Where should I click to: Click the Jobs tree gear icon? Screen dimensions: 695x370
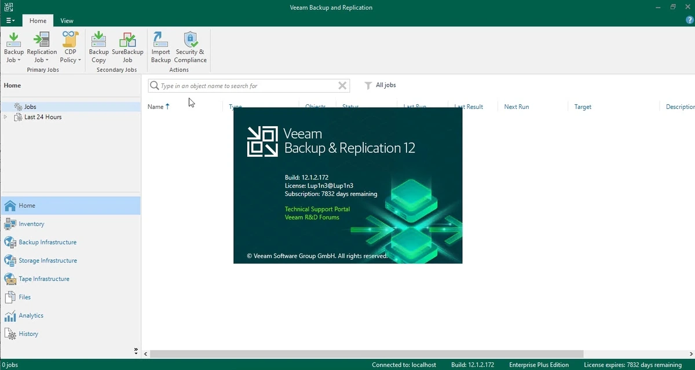click(x=19, y=107)
